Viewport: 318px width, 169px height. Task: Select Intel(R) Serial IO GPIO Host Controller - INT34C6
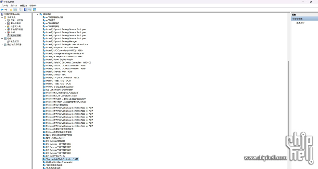[69, 63]
